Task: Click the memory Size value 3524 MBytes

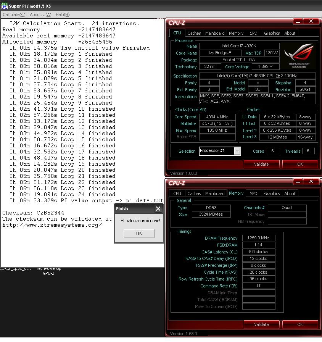Action: [211, 215]
